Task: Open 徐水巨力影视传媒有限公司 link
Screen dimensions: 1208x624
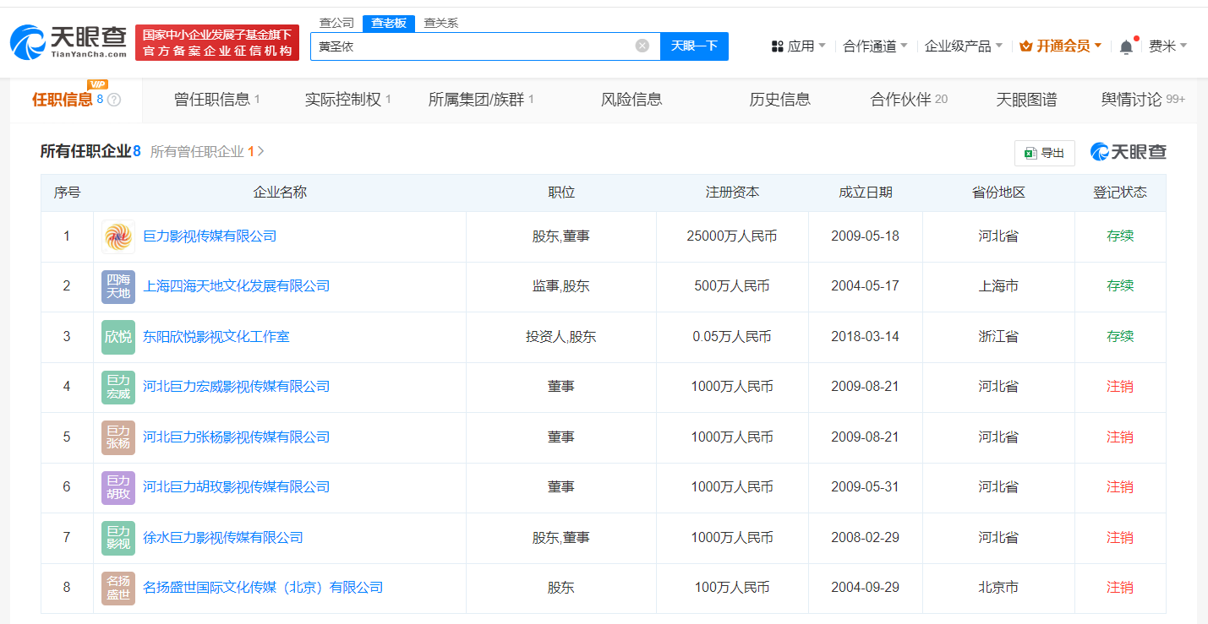Action: pyautogui.click(x=223, y=538)
